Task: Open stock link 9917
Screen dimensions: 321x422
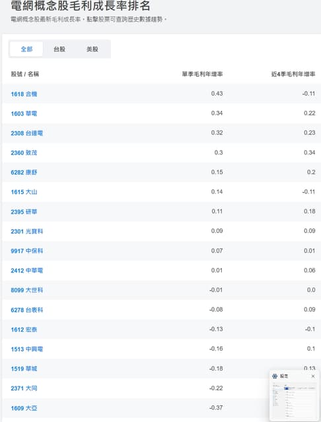Action: [27, 251]
